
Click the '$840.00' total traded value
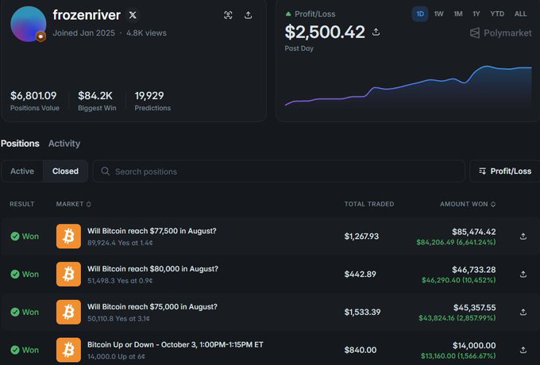point(361,350)
